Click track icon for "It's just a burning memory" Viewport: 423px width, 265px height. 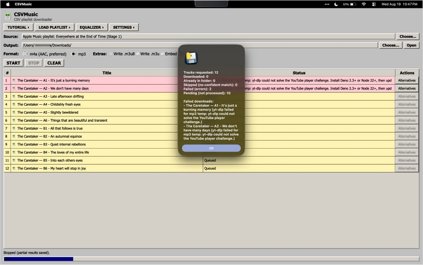click(x=14, y=80)
